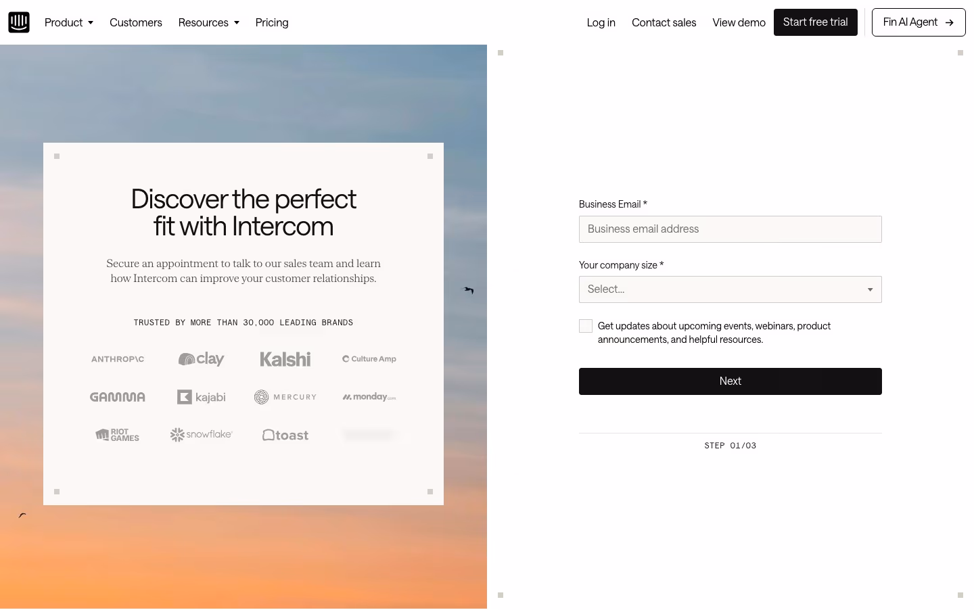The image size is (974, 610).
Task: Open the Fin AI Agent button
Action: pyautogui.click(x=919, y=22)
